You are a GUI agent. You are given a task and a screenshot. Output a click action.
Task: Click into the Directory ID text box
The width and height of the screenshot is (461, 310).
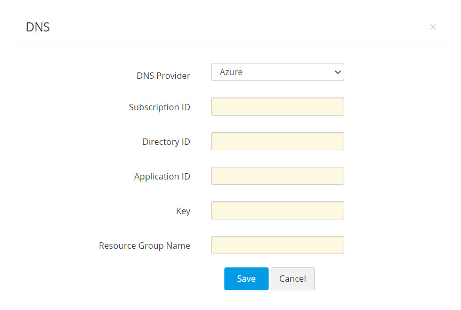point(277,141)
